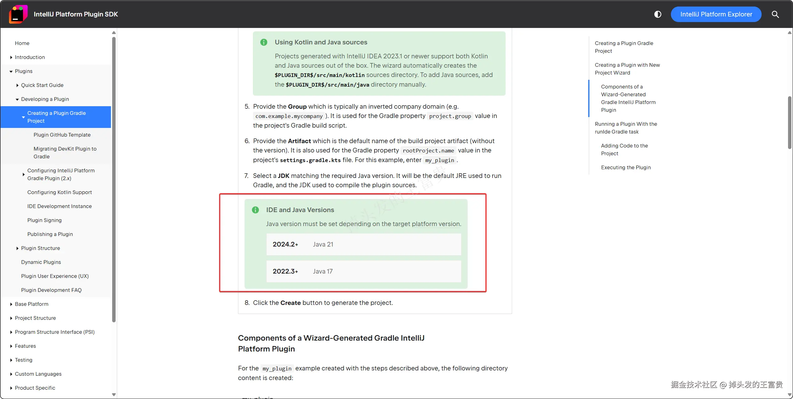Follow the platform version link
The image size is (793, 399).
(x=436, y=224)
